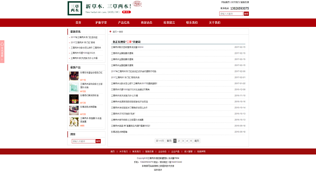Open the pink online customer service side tab

(2, 51)
